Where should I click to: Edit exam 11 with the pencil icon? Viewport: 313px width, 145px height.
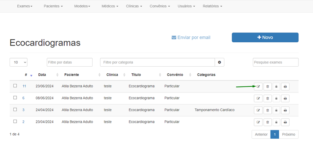[x=258, y=86]
